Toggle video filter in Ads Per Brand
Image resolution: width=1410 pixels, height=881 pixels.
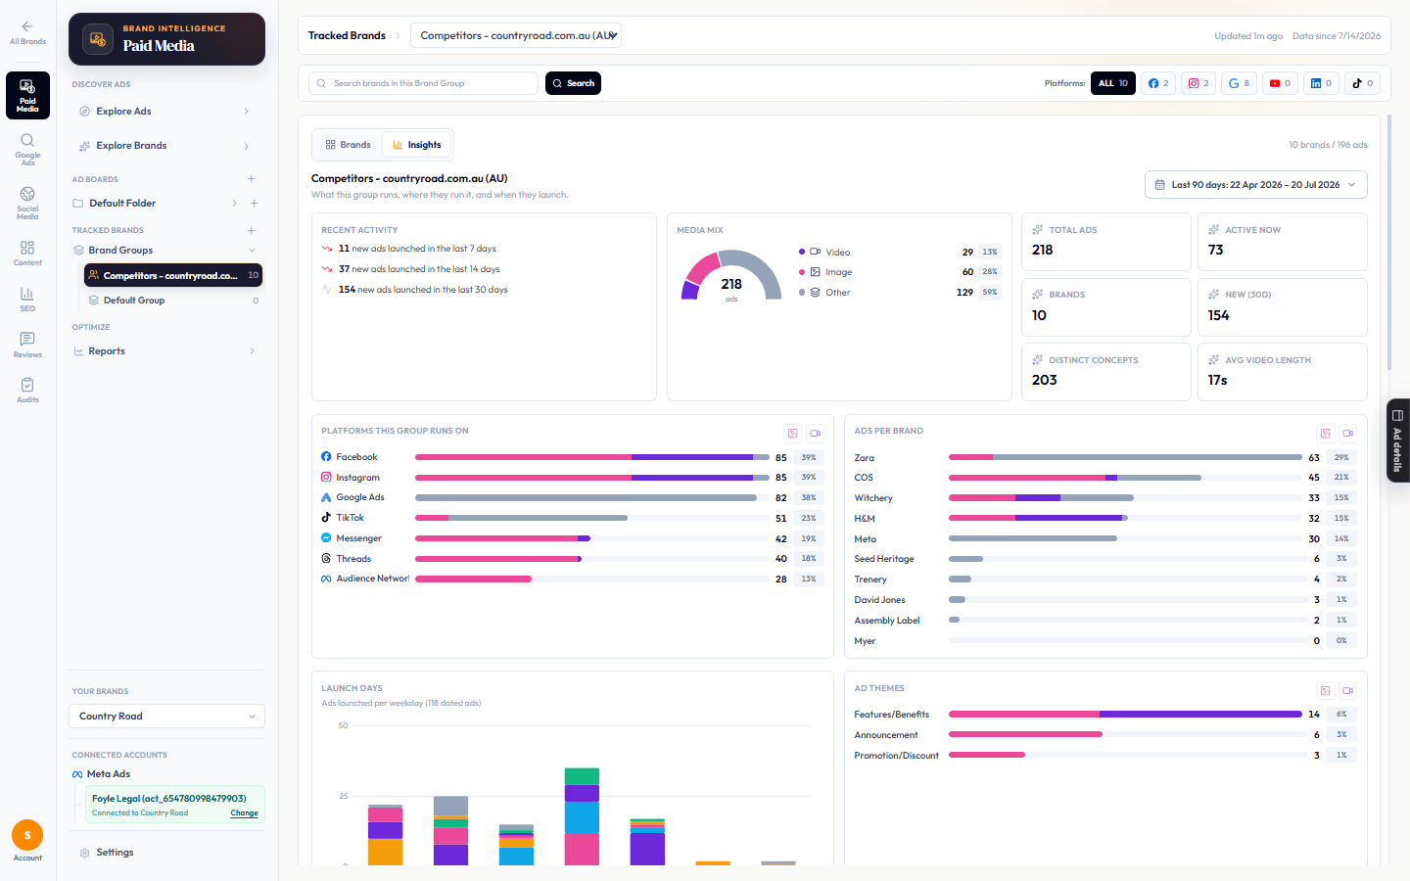tap(1347, 433)
